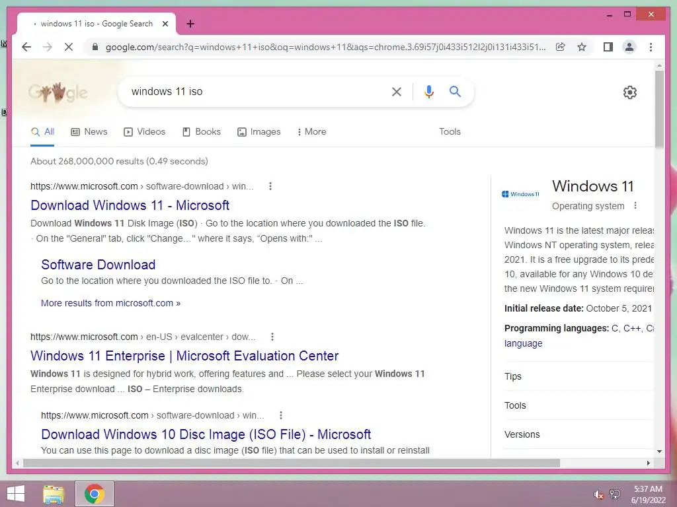Go back with the browser back arrow
This screenshot has height=507, width=677.
coord(26,47)
